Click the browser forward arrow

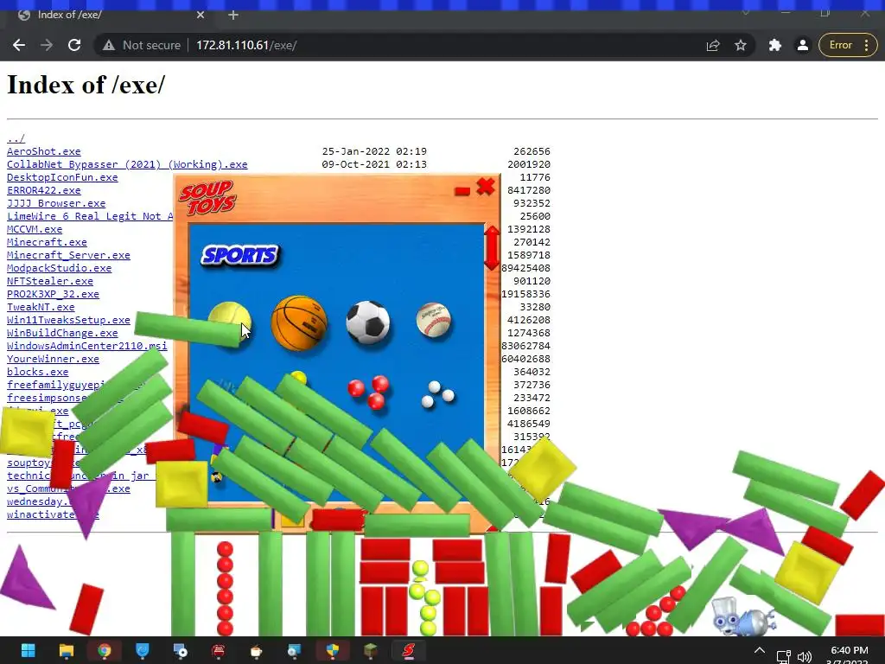click(47, 45)
